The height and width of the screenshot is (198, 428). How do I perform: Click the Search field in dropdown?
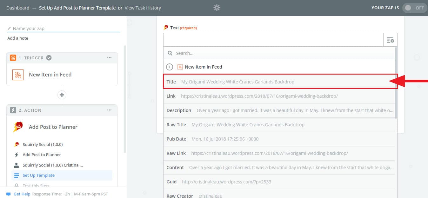pyautogui.click(x=279, y=53)
